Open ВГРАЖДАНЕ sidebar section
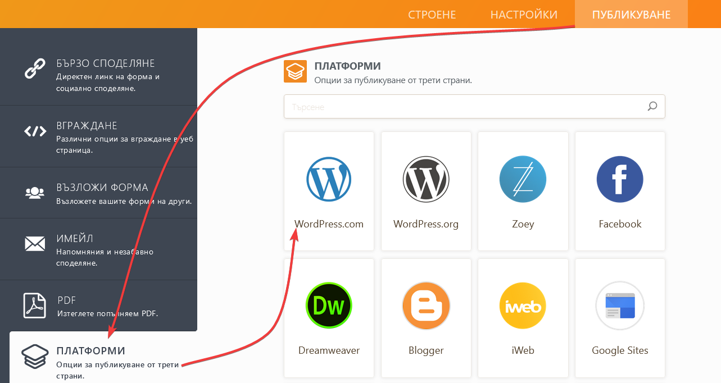The height and width of the screenshot is (383, 721). (98, 136)
